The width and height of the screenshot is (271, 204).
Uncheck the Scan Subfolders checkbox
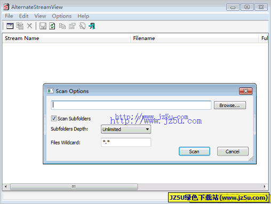click(54, 118)
